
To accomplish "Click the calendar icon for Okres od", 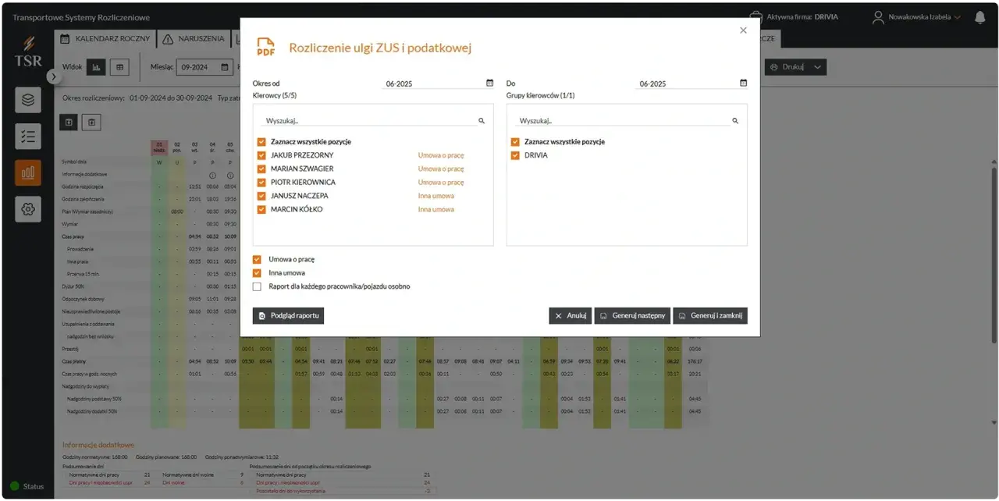I will pos(489,83).
